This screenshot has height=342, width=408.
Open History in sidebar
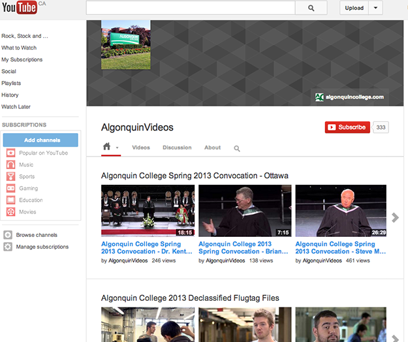(10, 95)
